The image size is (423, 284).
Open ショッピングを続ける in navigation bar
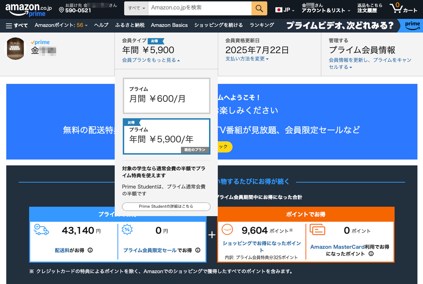click(x=219, y=25)
